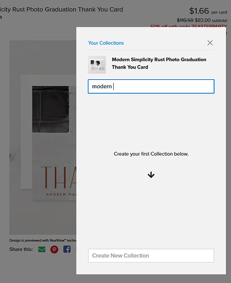Select the small card thumbnail in the dialog
231x283 pixels.
pos(97,65)
